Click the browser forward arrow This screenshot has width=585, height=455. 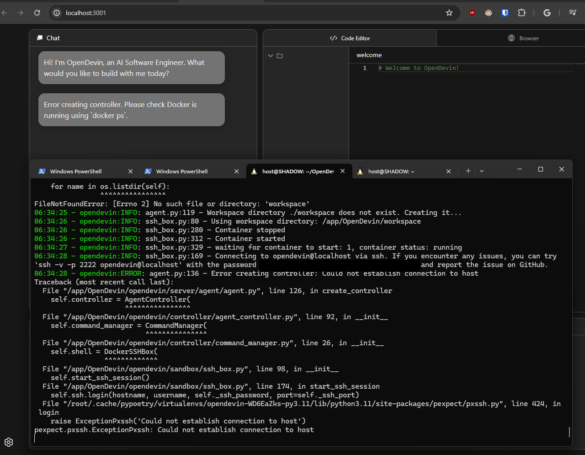21,13
